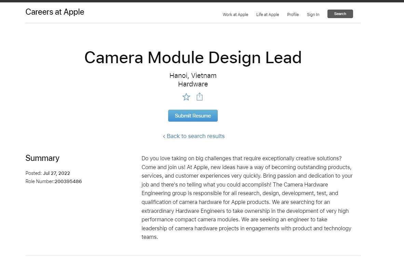Click the Summary heading
The image size is (404, 260).
click(42, 158)
